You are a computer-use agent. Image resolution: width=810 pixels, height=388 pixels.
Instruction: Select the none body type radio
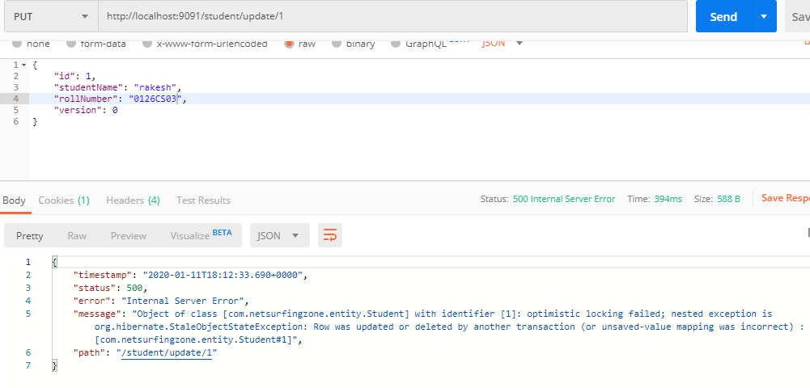pyautogui.click(x=18, y=44)
